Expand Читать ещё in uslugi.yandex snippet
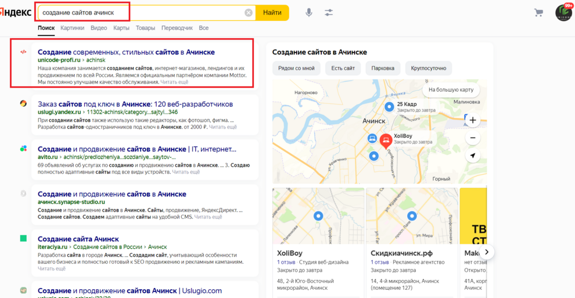 [x=223, y=127]
